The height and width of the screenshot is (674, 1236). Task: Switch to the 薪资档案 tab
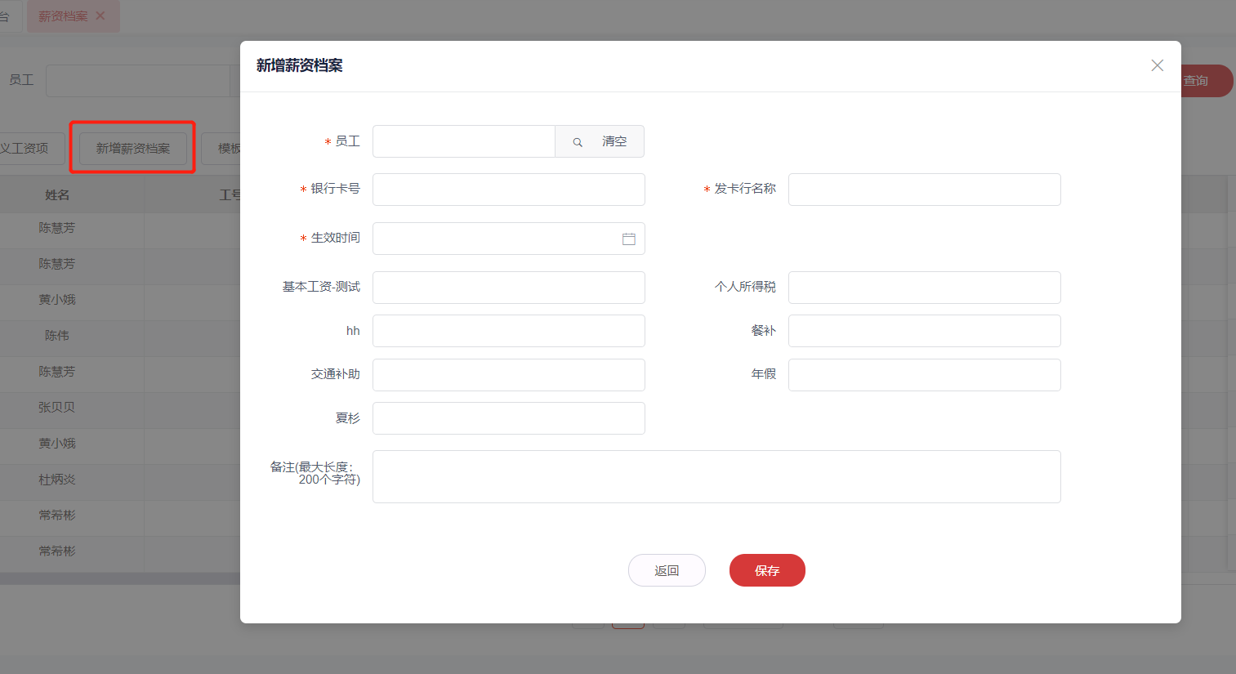[x=63, y=16]
